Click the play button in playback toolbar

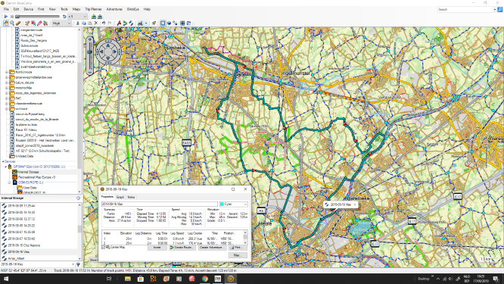[6, 16]
